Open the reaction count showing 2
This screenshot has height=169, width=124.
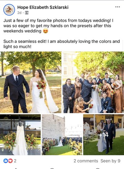pos(15,161)
